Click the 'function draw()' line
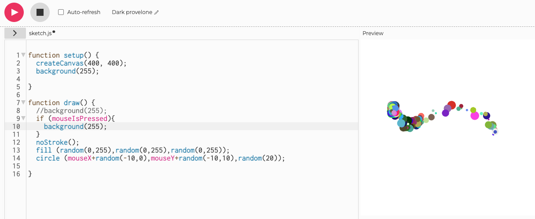 [x=62, y=102]
